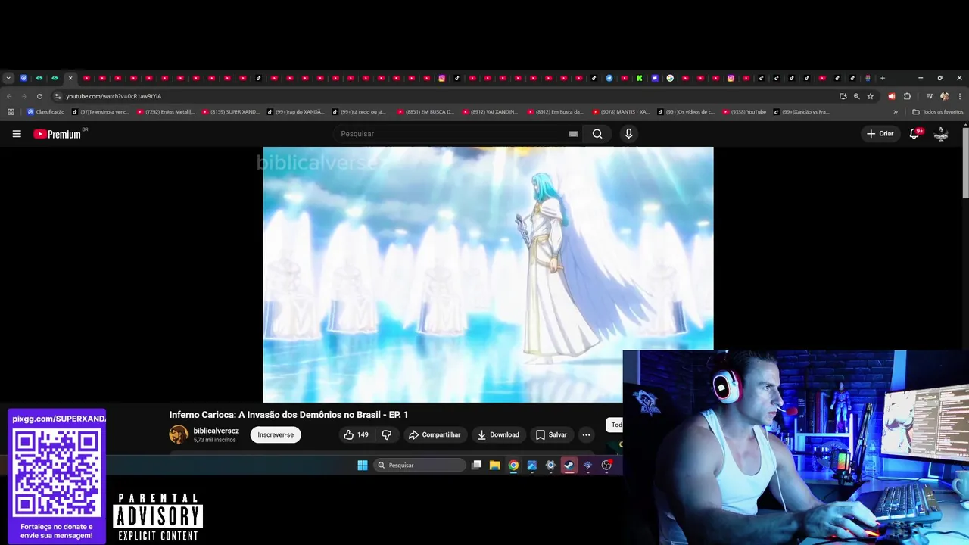Click install app icon in address bar
The image size is (969, 545).
[x=843, y=96]
